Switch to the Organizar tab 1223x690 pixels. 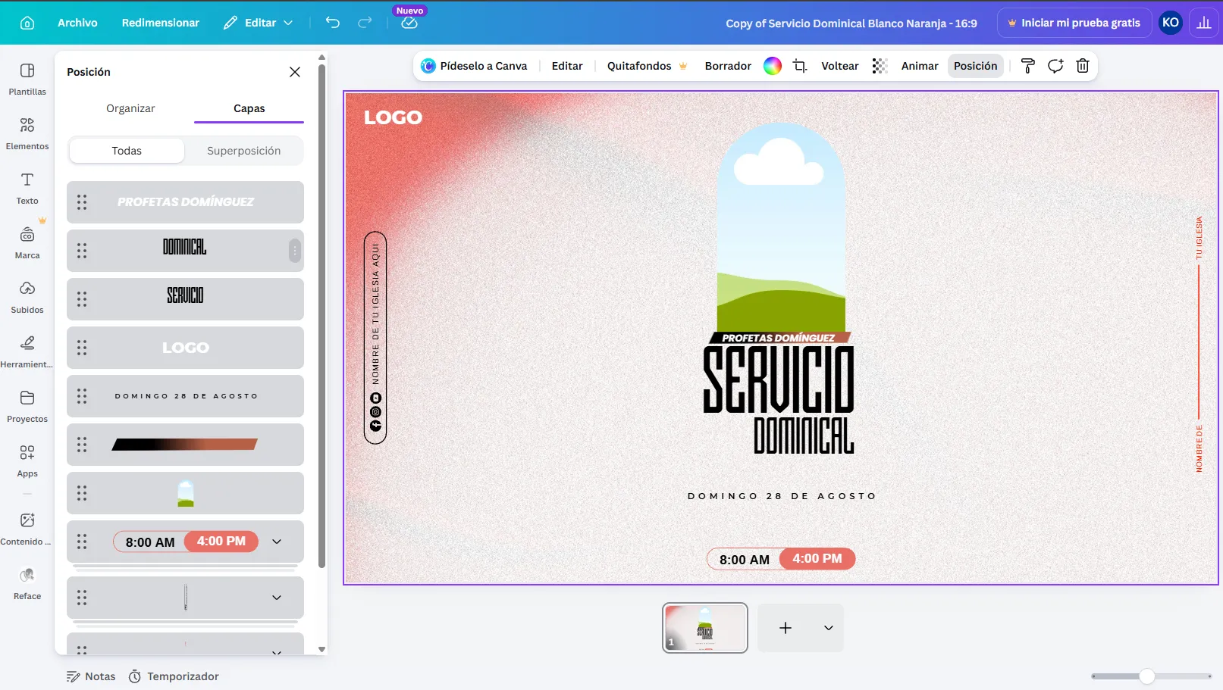point(130,108)
